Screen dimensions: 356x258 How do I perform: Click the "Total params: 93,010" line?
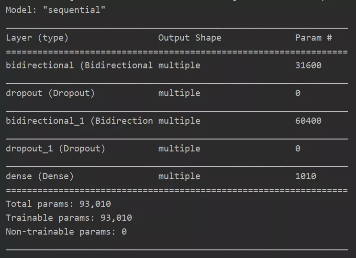[58, 204]
